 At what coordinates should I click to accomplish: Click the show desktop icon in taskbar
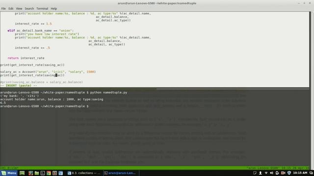(22, 173)
